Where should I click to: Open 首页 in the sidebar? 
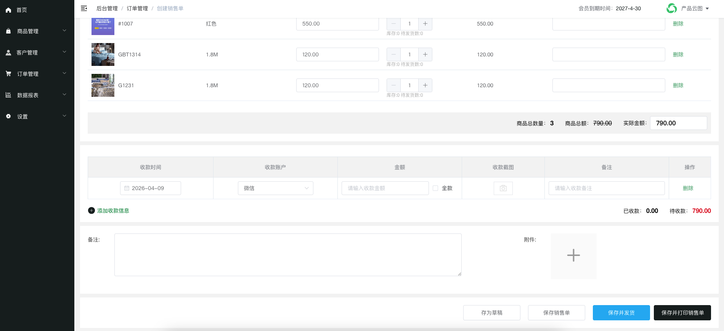37,10
